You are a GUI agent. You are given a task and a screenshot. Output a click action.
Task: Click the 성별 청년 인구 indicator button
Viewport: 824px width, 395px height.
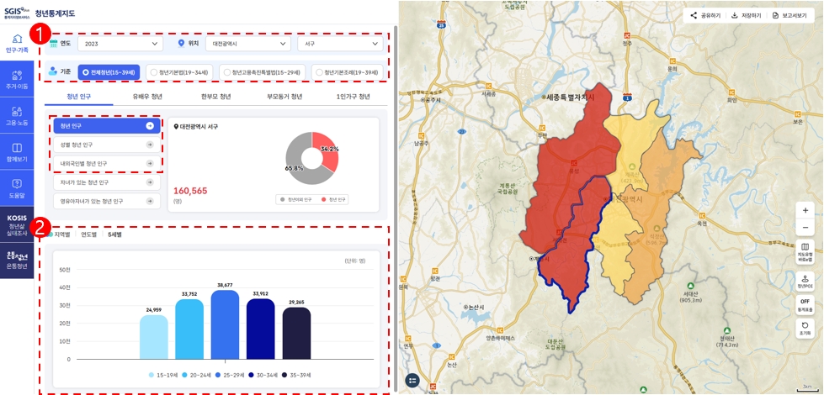click(106, 145)
